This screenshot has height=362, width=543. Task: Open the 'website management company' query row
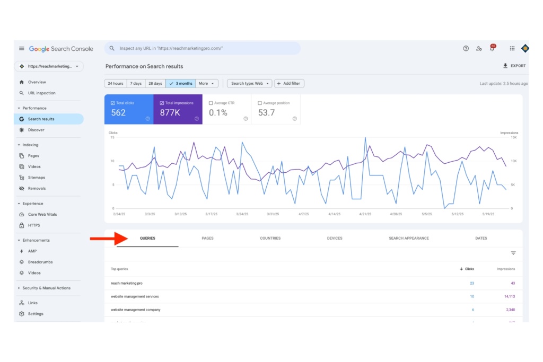pyautogui.click(x=313, y=310)
